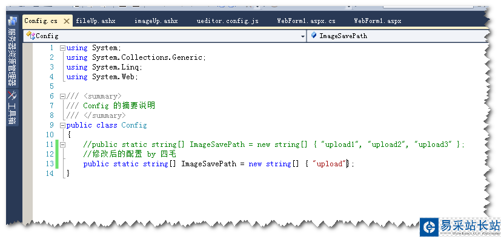Select the WebForm1.aspx tab

(x=377, y=21)
